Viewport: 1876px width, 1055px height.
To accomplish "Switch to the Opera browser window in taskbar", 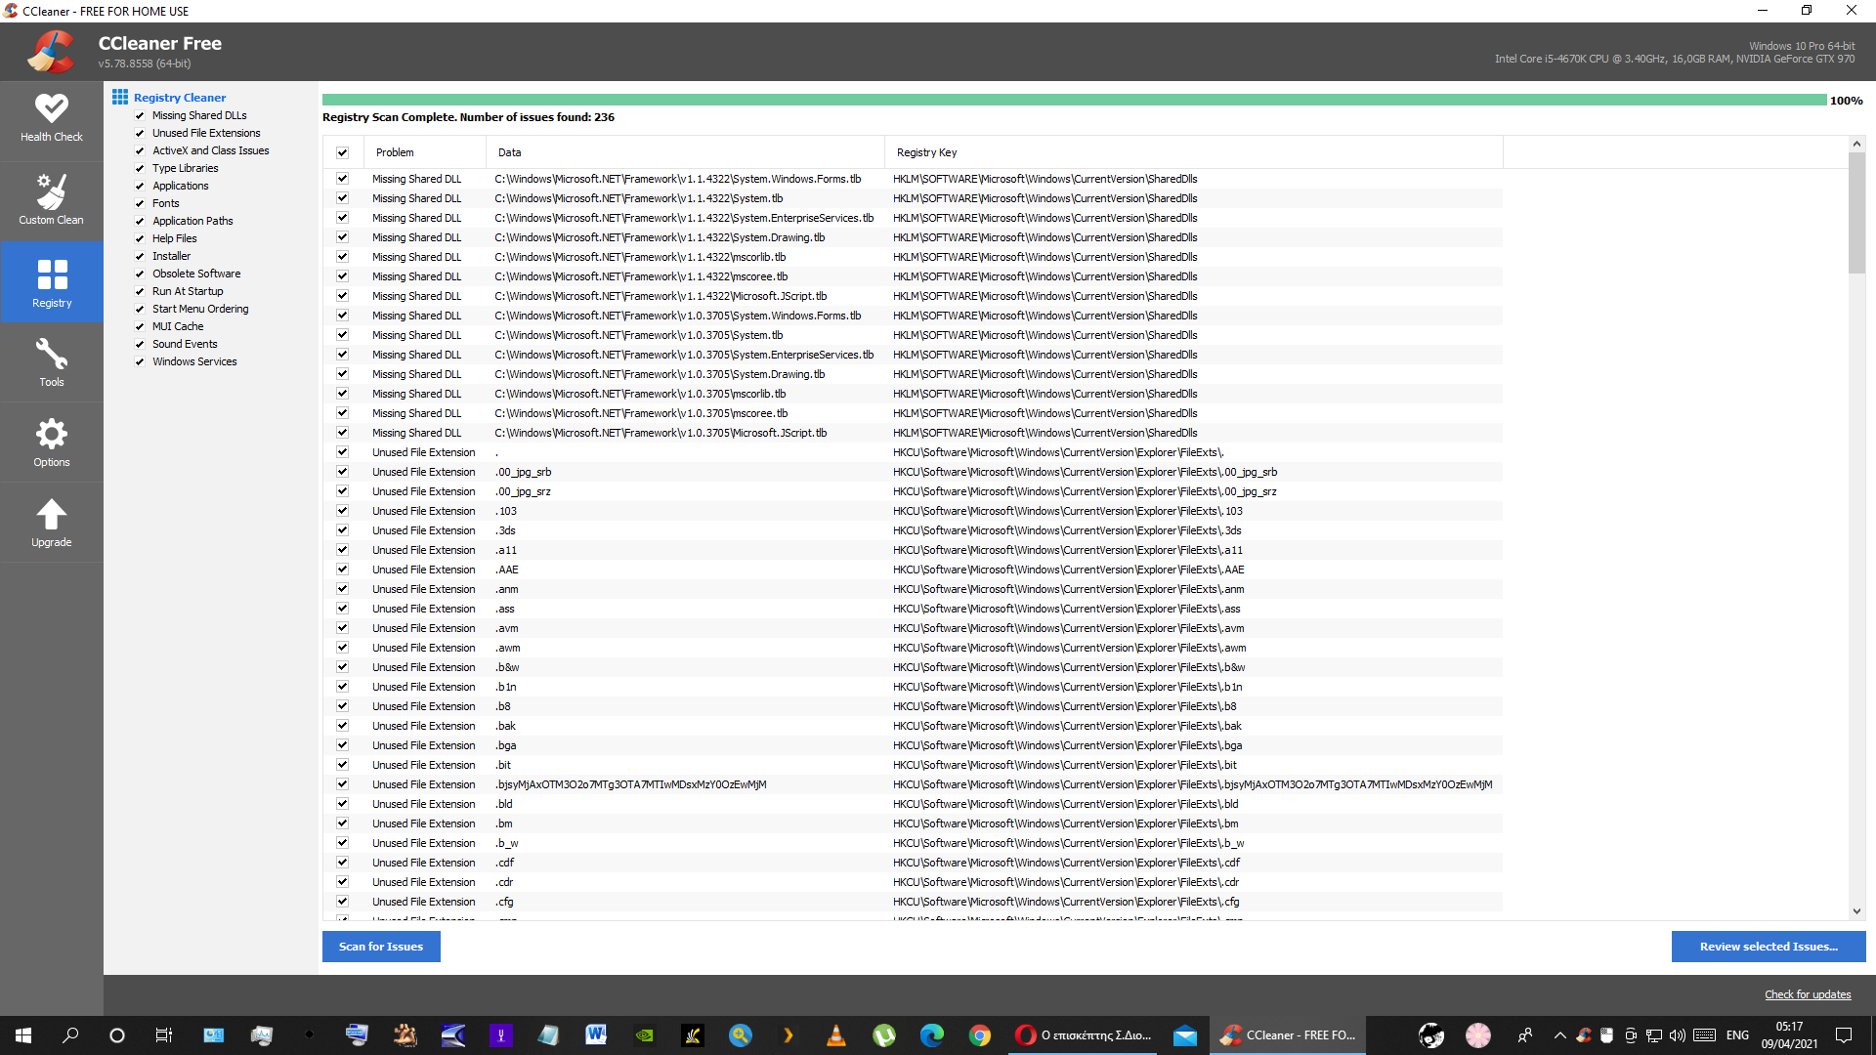I will (1083, 1035).
